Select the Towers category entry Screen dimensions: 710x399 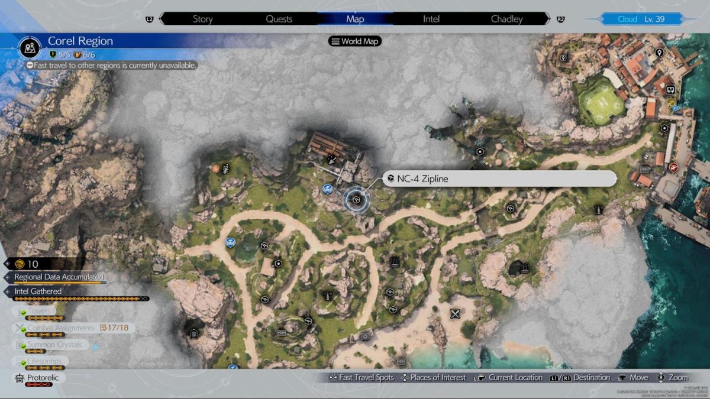[x=35, y=311]
